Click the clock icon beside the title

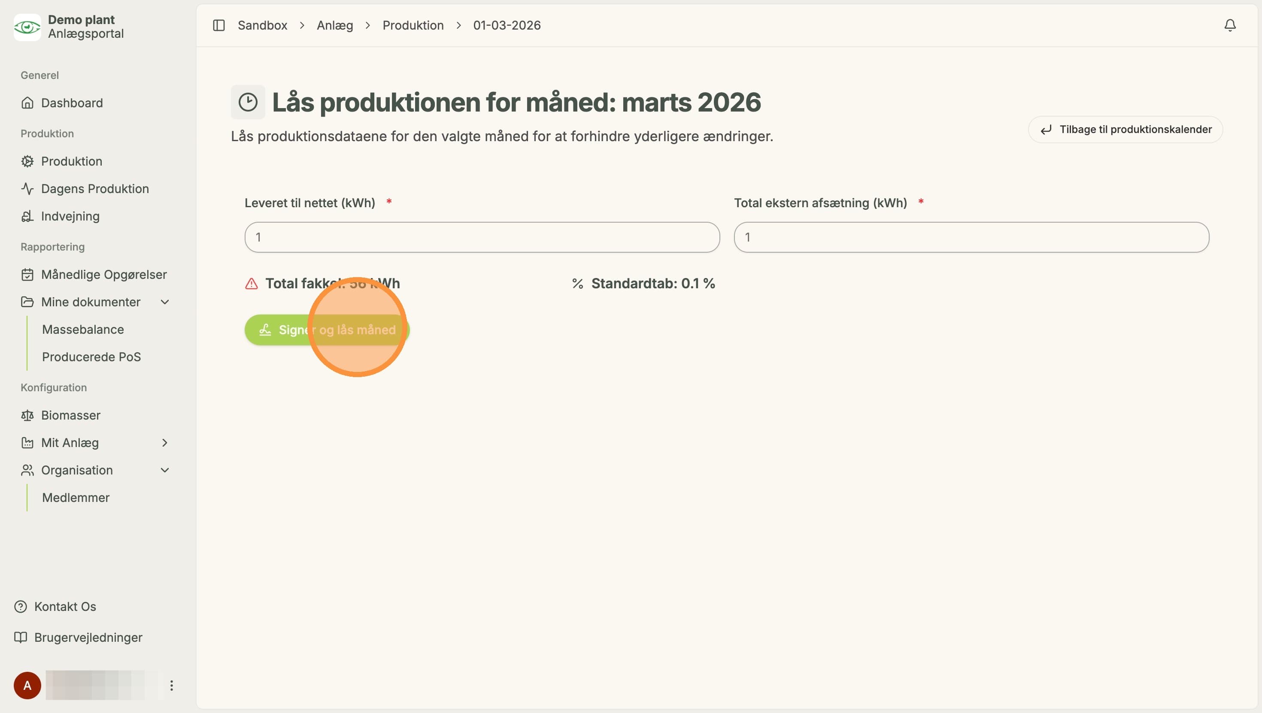(248, 102)
